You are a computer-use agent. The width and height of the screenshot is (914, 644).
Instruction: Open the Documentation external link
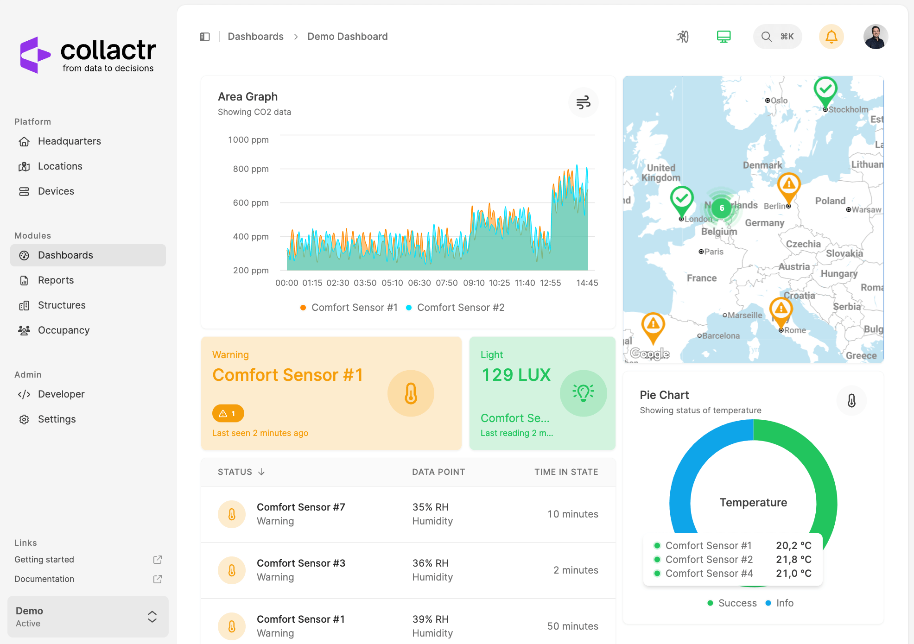[157, 579]
